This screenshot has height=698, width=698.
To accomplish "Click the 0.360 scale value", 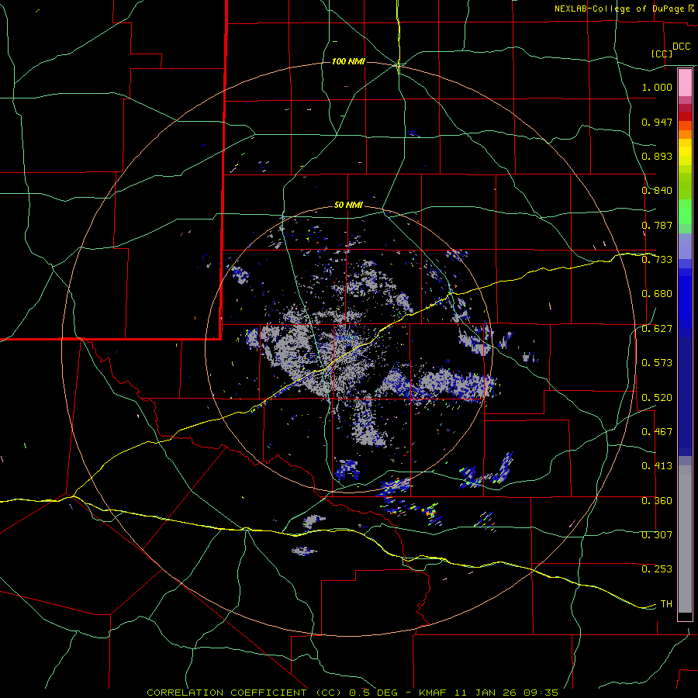I will tap(657, 501).
